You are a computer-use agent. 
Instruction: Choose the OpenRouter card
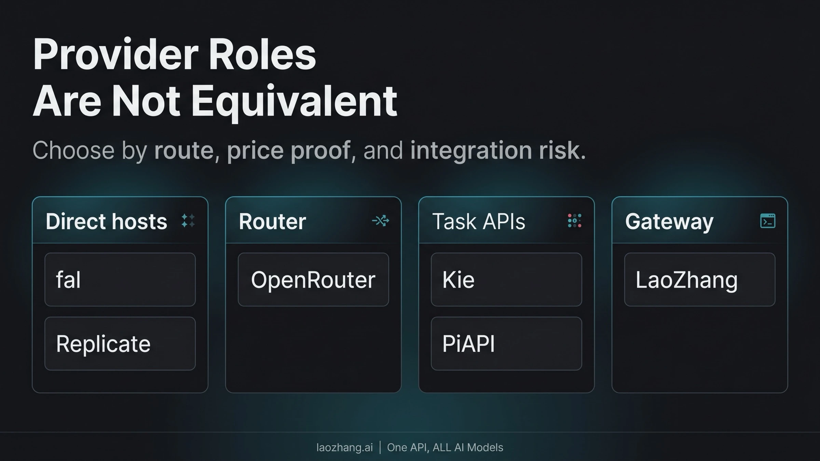[x=313, y=279]
